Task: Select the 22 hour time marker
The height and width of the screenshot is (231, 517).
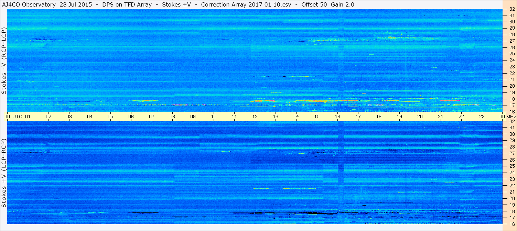Action: (x=461, y=117)
